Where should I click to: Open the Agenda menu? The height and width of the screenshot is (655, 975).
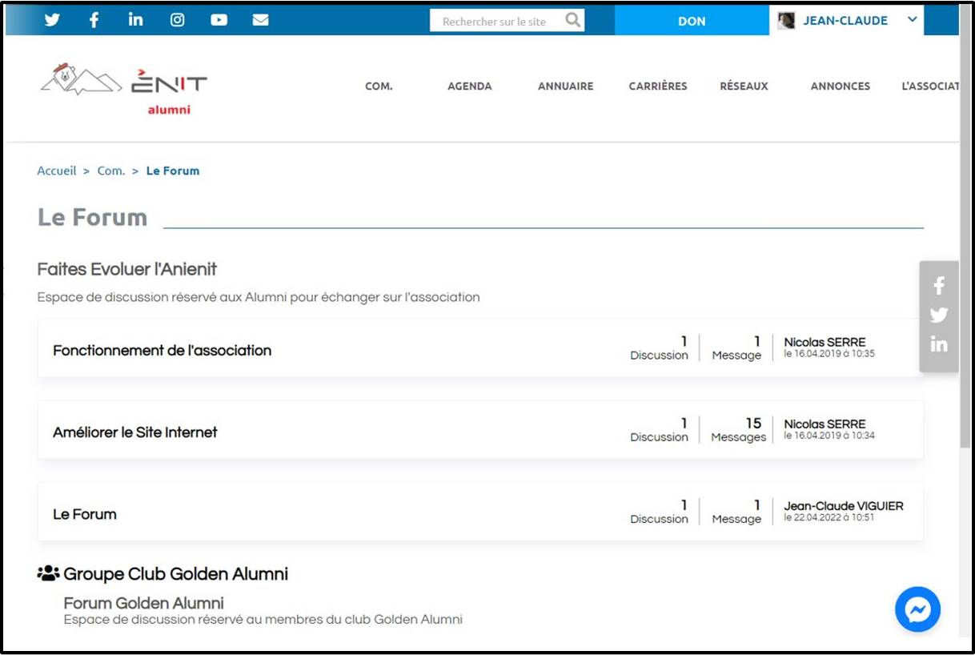(469, 86)
